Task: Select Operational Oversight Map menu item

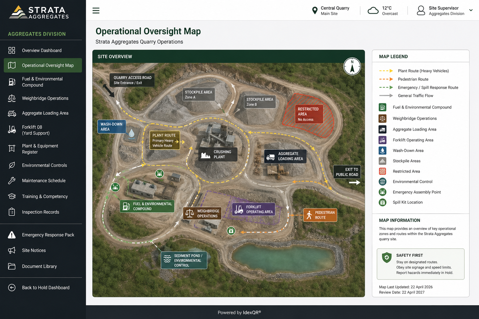Action: 43,65
